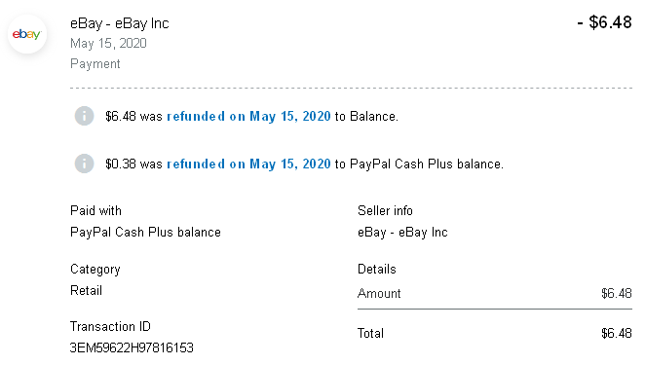The height and width of the screenshot is (365, 645).
Task: Click the Total row value $6.48
Action: coord(616,333)
